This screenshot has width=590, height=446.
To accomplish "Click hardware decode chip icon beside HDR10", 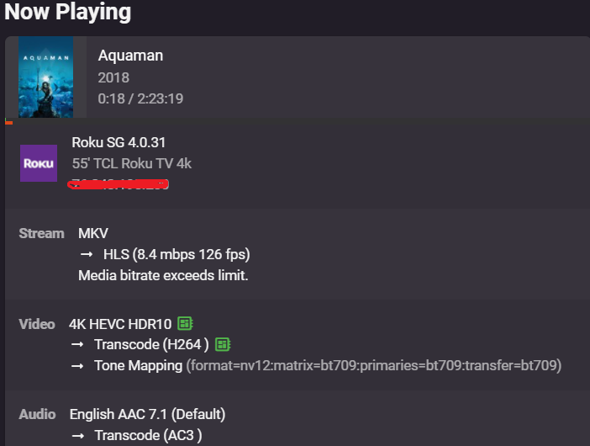I will point(185,323).
